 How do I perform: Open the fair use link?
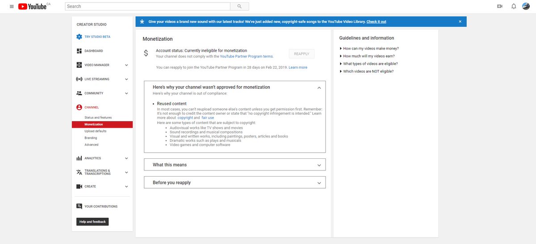[208, 118]
